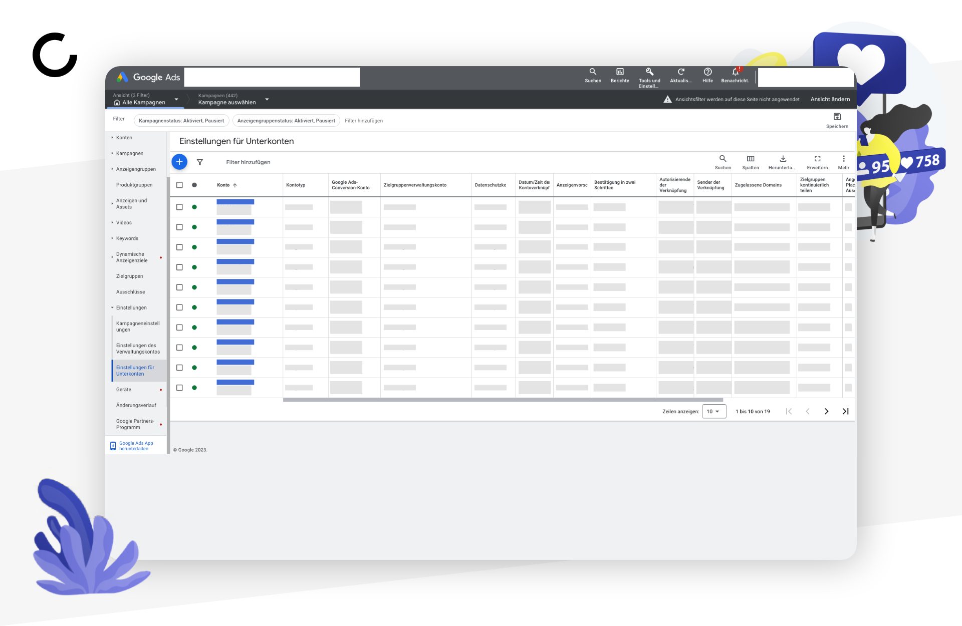
Task: Click the Google Ads App download phone icon
Action: [113, 446]
